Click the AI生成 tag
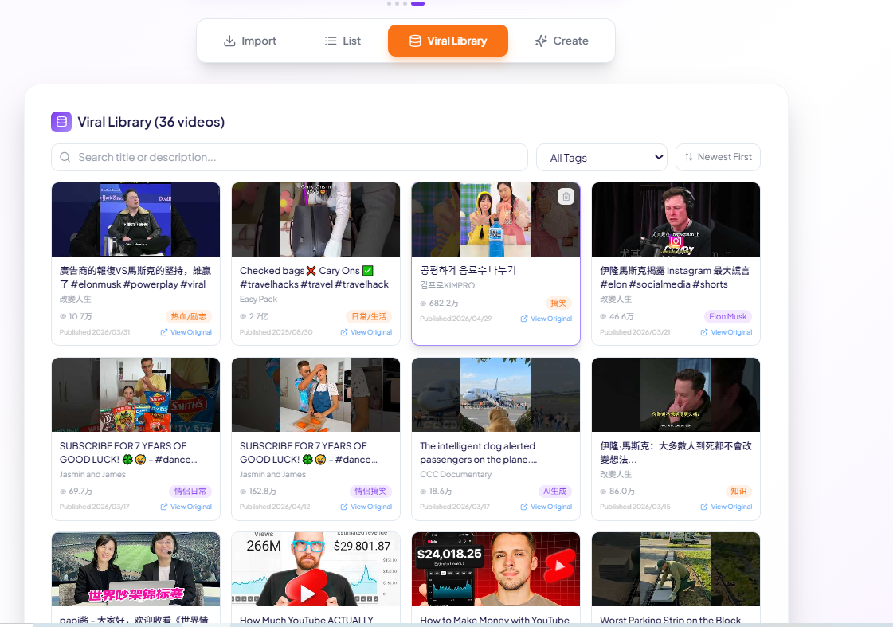This screenshot has width=893, height=627. click(x=554, y=491)
